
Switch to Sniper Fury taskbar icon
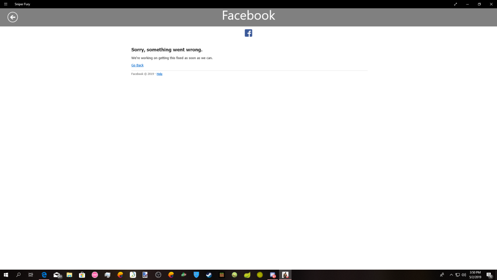coord(285,275)
